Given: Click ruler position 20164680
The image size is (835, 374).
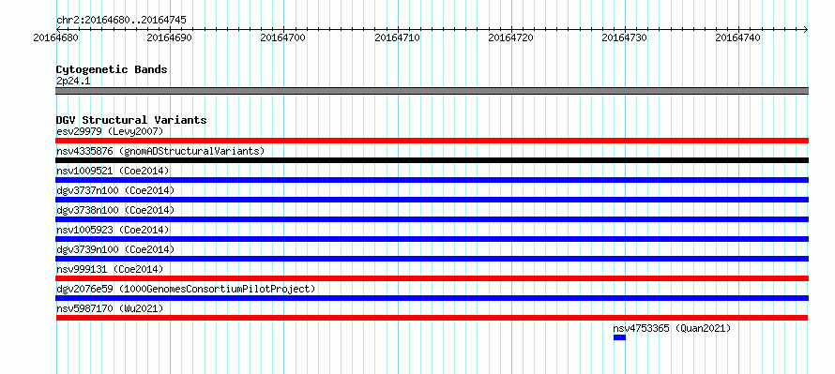Looking at the screenshot, I should point(56,37).
